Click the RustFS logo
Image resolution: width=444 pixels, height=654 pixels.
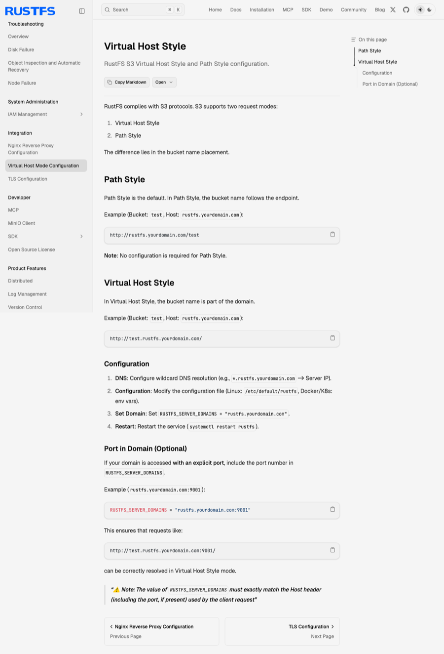(x=30, y=11)
